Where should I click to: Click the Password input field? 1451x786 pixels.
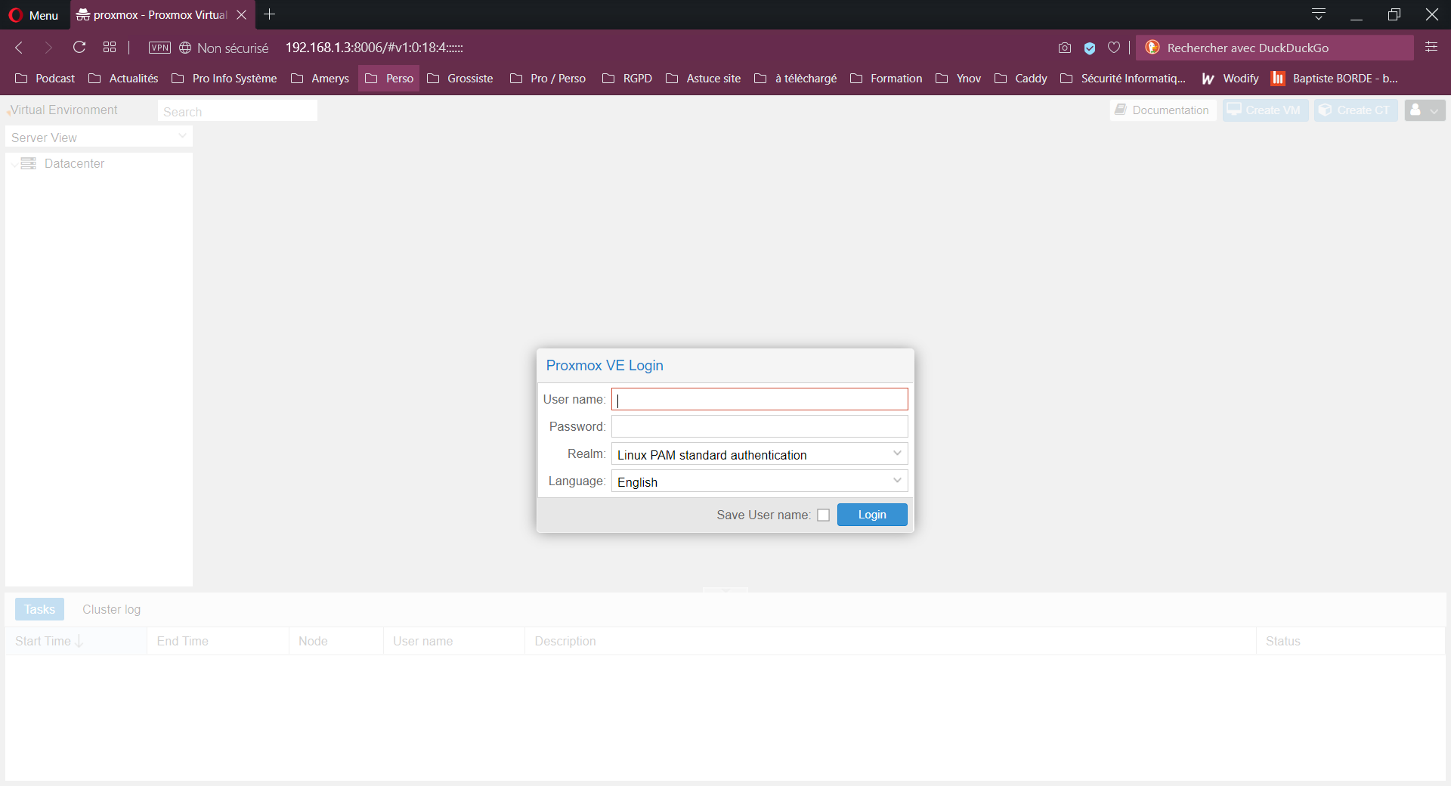(x=759, y=426)
